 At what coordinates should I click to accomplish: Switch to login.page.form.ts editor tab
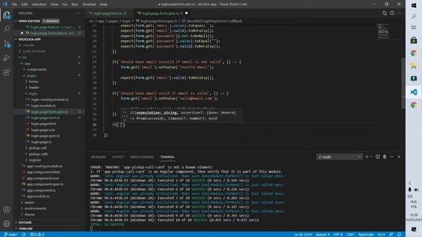(107, 13)
